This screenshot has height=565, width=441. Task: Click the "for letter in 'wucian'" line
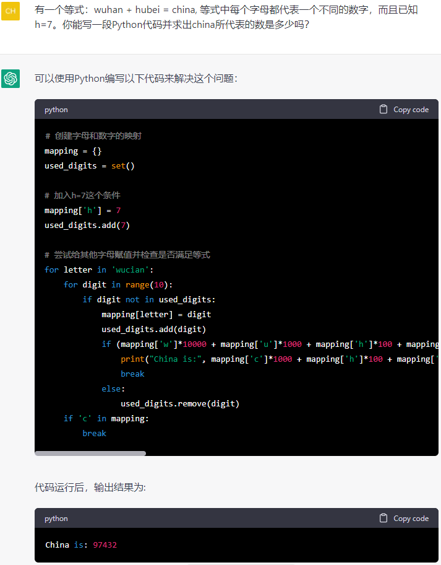pyautogui.click(x=99, y=269)
